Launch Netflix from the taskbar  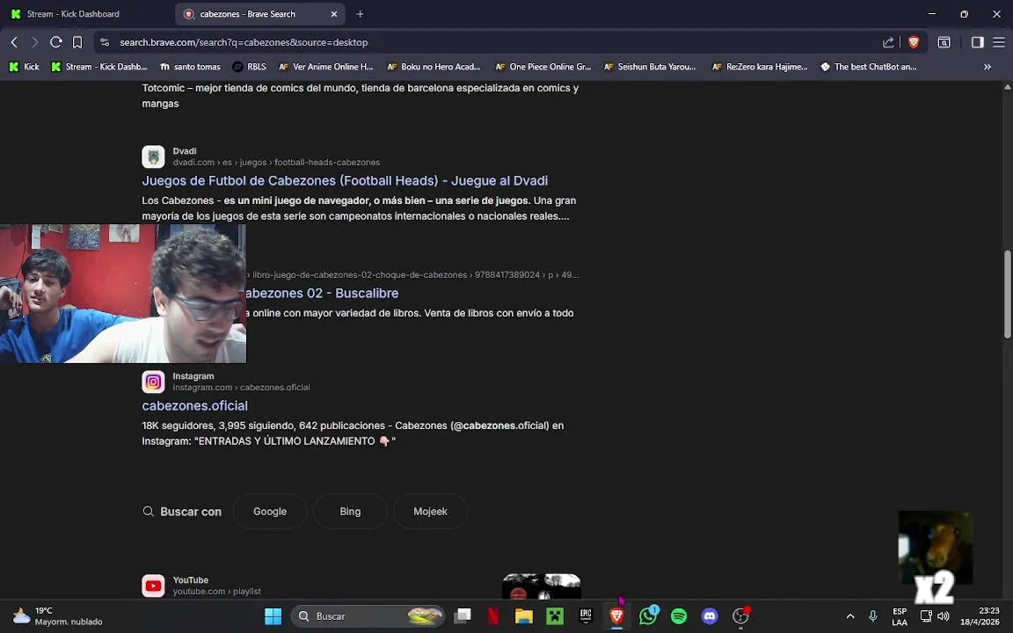pyautogui.click(x=493, y=616)
